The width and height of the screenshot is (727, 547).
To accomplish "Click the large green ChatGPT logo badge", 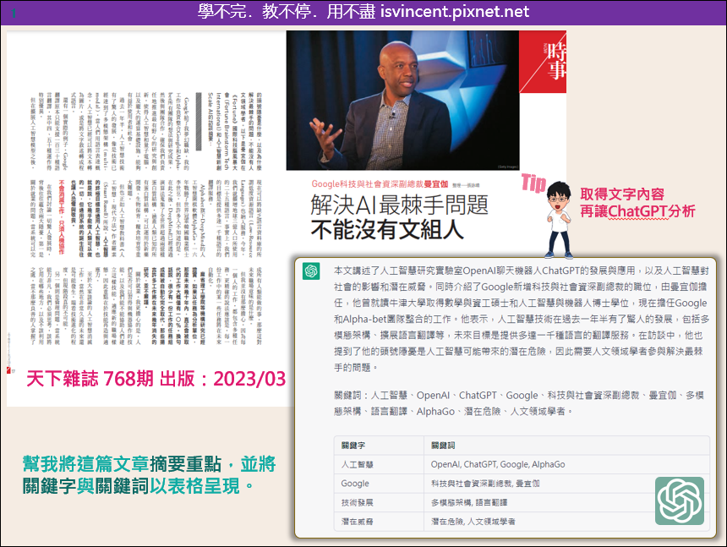I will [680, 501].
